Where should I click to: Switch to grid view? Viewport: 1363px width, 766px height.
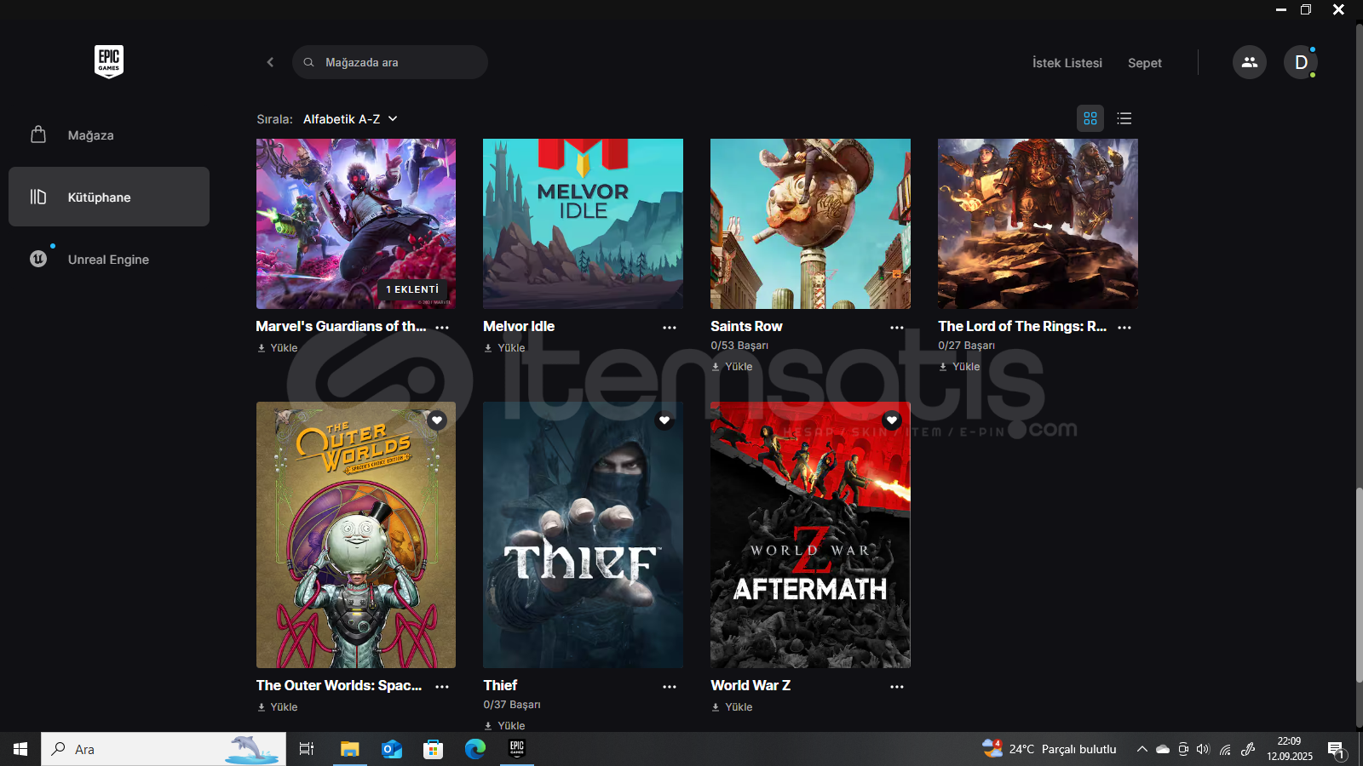coord(1090,118)
